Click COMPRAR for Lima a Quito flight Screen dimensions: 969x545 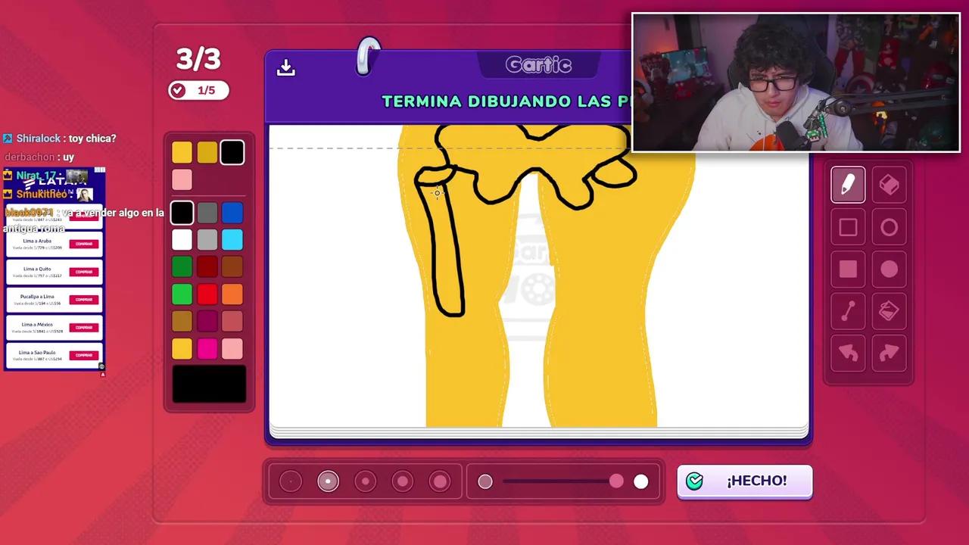point(83,272)
